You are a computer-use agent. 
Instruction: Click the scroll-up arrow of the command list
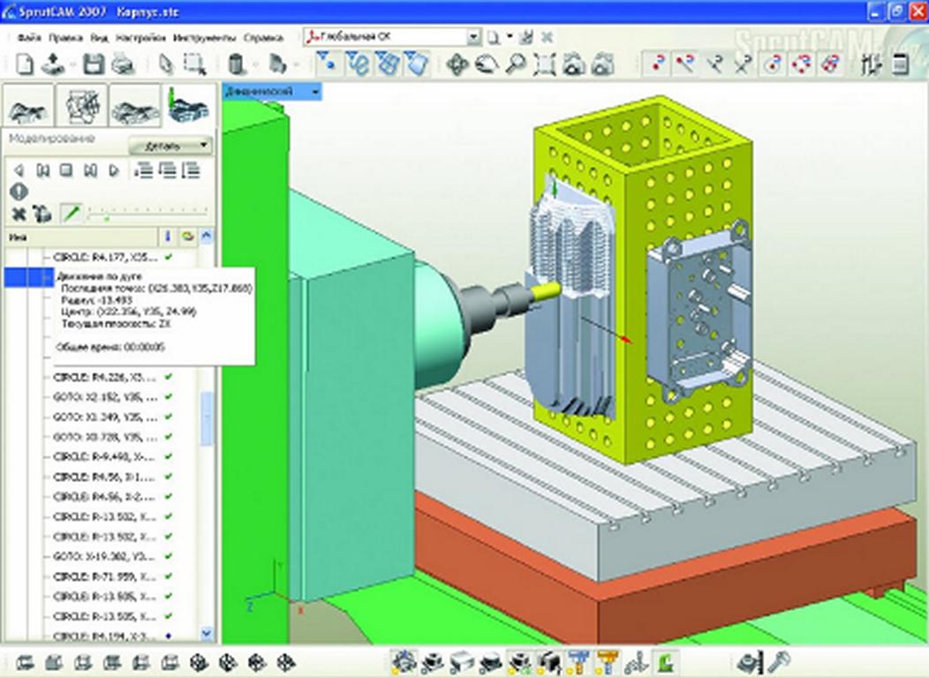(206, 236)
